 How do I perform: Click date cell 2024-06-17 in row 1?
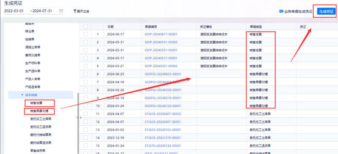pyautogui.click(x=115, y=34)
